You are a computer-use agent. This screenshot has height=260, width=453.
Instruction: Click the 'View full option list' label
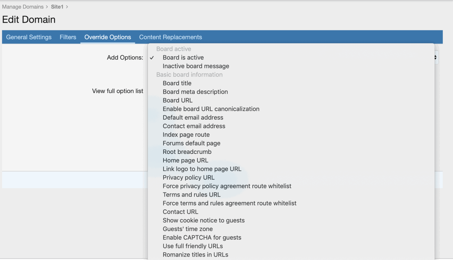117,91
